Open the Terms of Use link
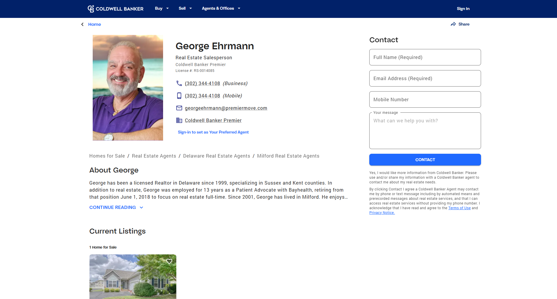The image size is (557, 299). (x=459, y=208)
